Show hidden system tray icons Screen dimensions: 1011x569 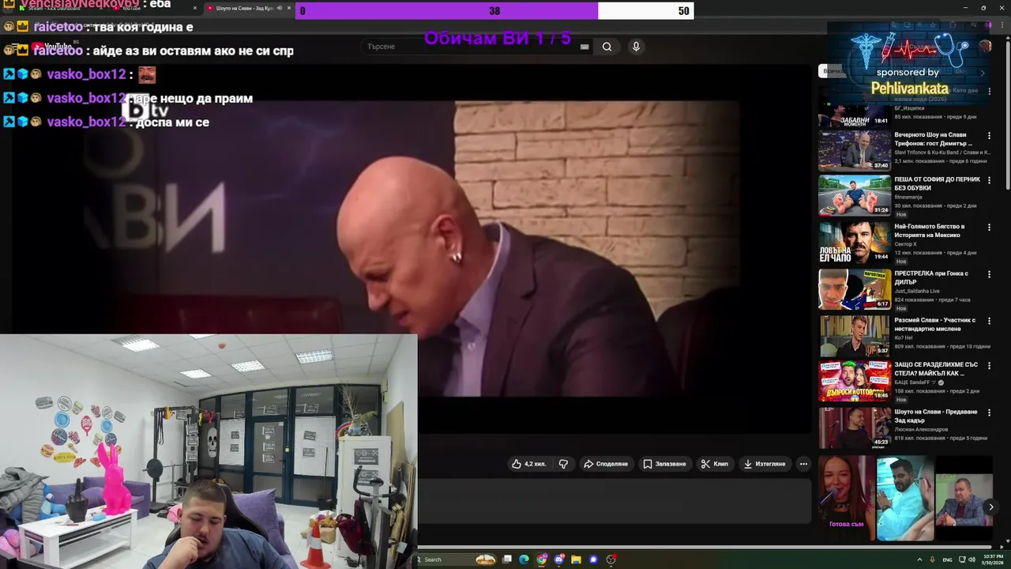[x=919, y=560]
